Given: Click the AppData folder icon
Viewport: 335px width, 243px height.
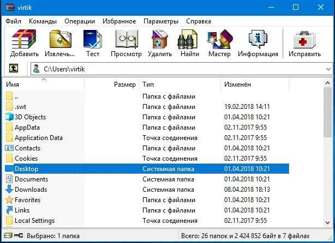Looking at the screenshot, I should pyautogui.click(x=9, y=127).
